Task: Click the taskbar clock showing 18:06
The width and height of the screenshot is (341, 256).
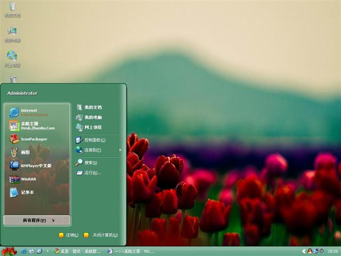Action: 332,251
